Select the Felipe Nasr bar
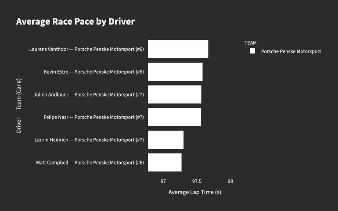The width and height of the screenshot is (338, 211). [174, 117]
